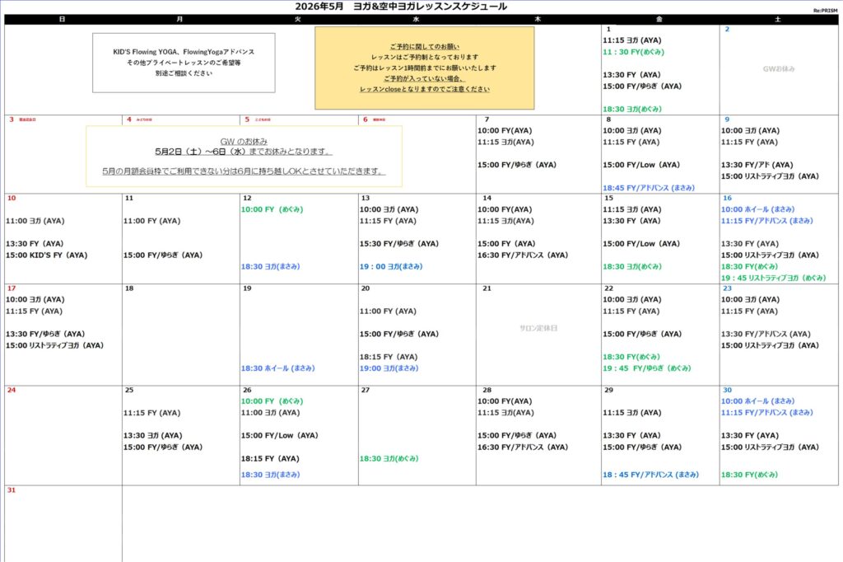Click 11:30 FY(めぐみ) on May 1
843x562 pixels.
tap(633, 52)
